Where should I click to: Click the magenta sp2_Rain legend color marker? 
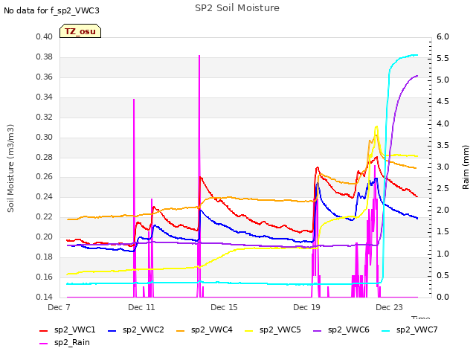pyautogui.click(x=44, y=344)
